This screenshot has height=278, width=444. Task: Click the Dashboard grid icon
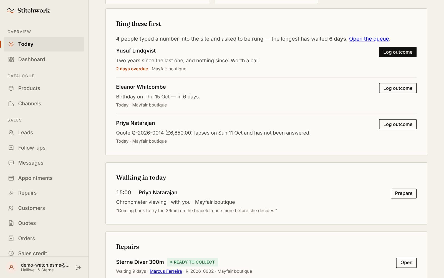pyautogui.click(x=11, y=59)
